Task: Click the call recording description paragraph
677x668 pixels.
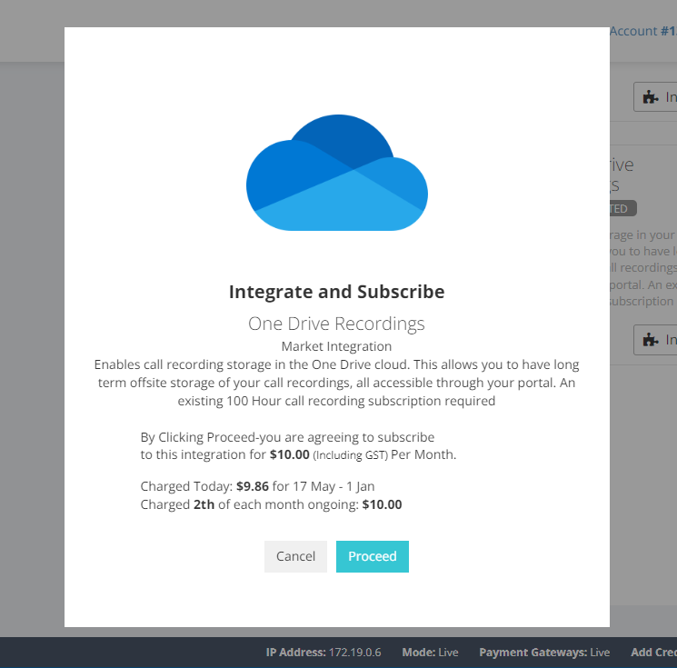Action: [336, 382]
